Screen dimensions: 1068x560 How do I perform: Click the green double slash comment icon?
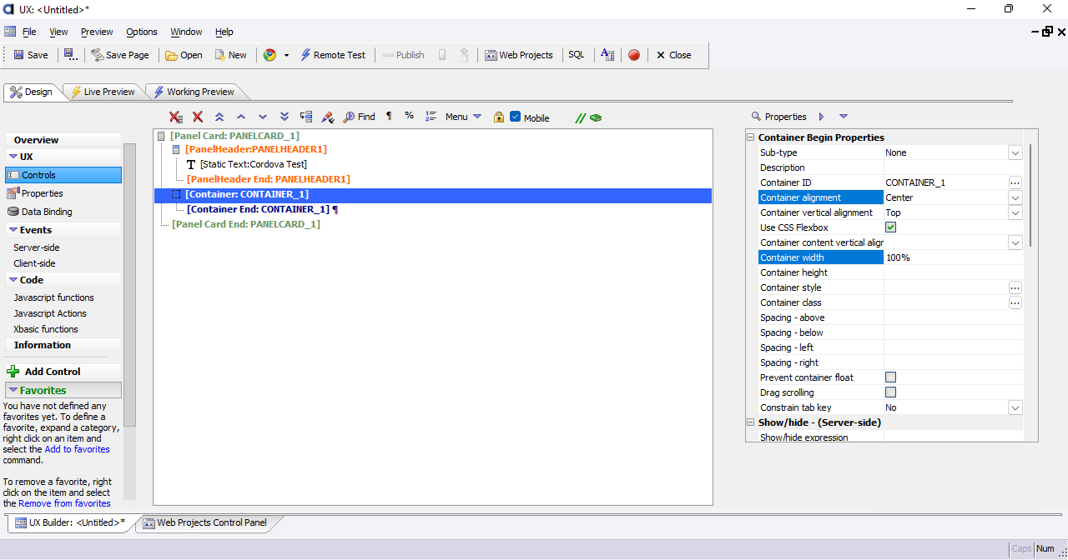[581, 117]
